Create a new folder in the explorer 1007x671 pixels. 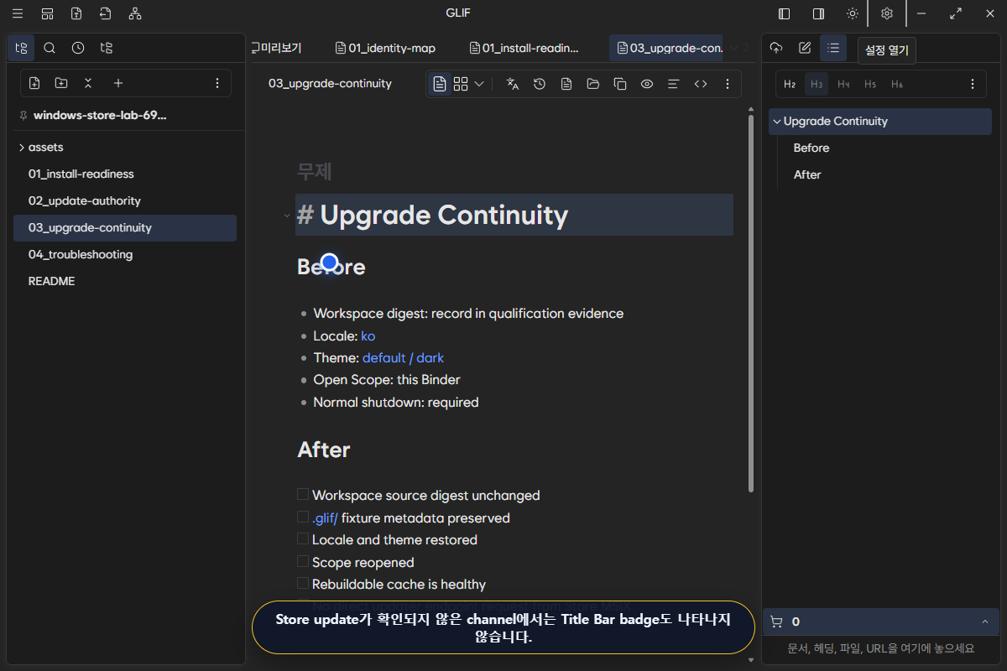[61, 83]
